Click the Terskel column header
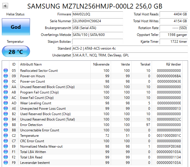This screenshot has width=190, height=167. tap(145, 64)
